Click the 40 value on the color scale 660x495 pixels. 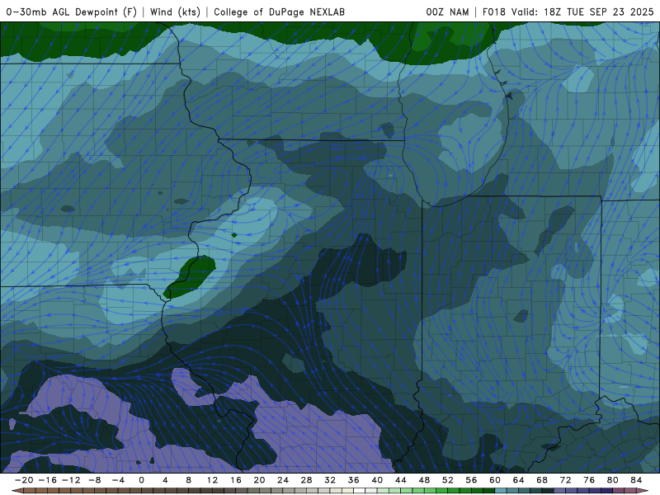click(x=377, y=480)
